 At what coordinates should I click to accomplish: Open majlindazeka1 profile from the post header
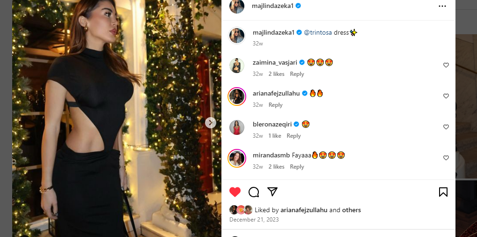click(x=273, y=6)
